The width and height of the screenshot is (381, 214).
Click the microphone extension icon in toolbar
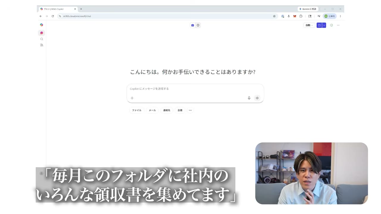(289, 16)
